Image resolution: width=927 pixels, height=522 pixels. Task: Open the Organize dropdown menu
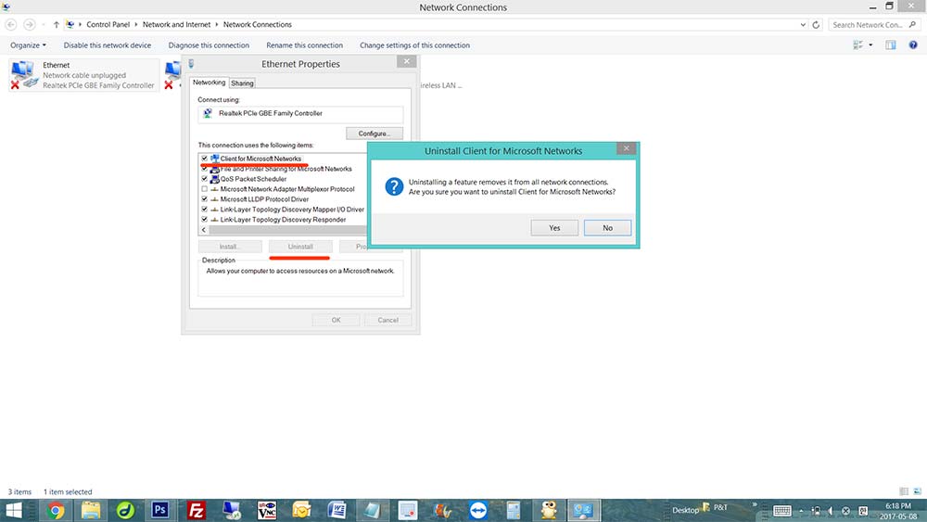point(28,45)
